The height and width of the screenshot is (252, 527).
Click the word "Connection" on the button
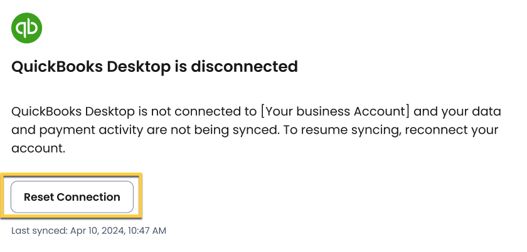tap(88, 197)
